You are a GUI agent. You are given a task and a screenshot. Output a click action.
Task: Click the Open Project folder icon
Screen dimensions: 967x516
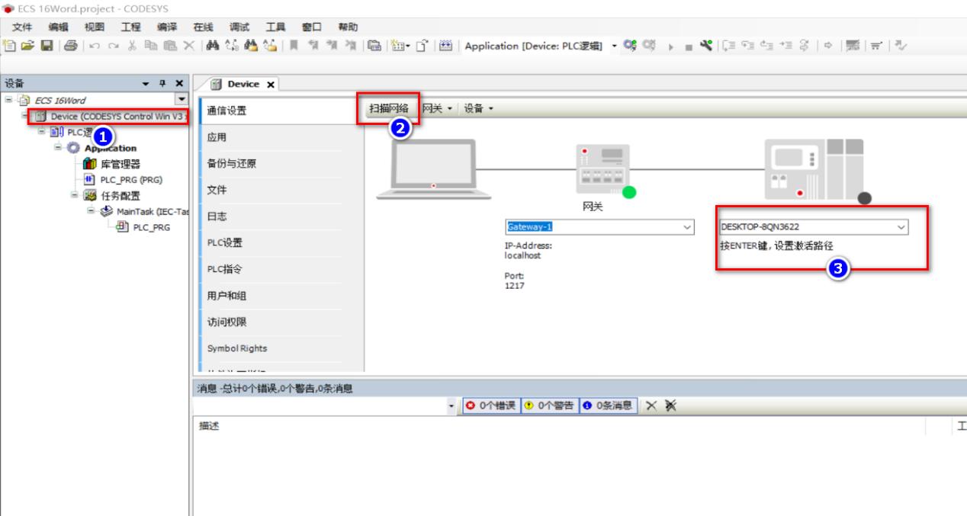pos(27,46)
